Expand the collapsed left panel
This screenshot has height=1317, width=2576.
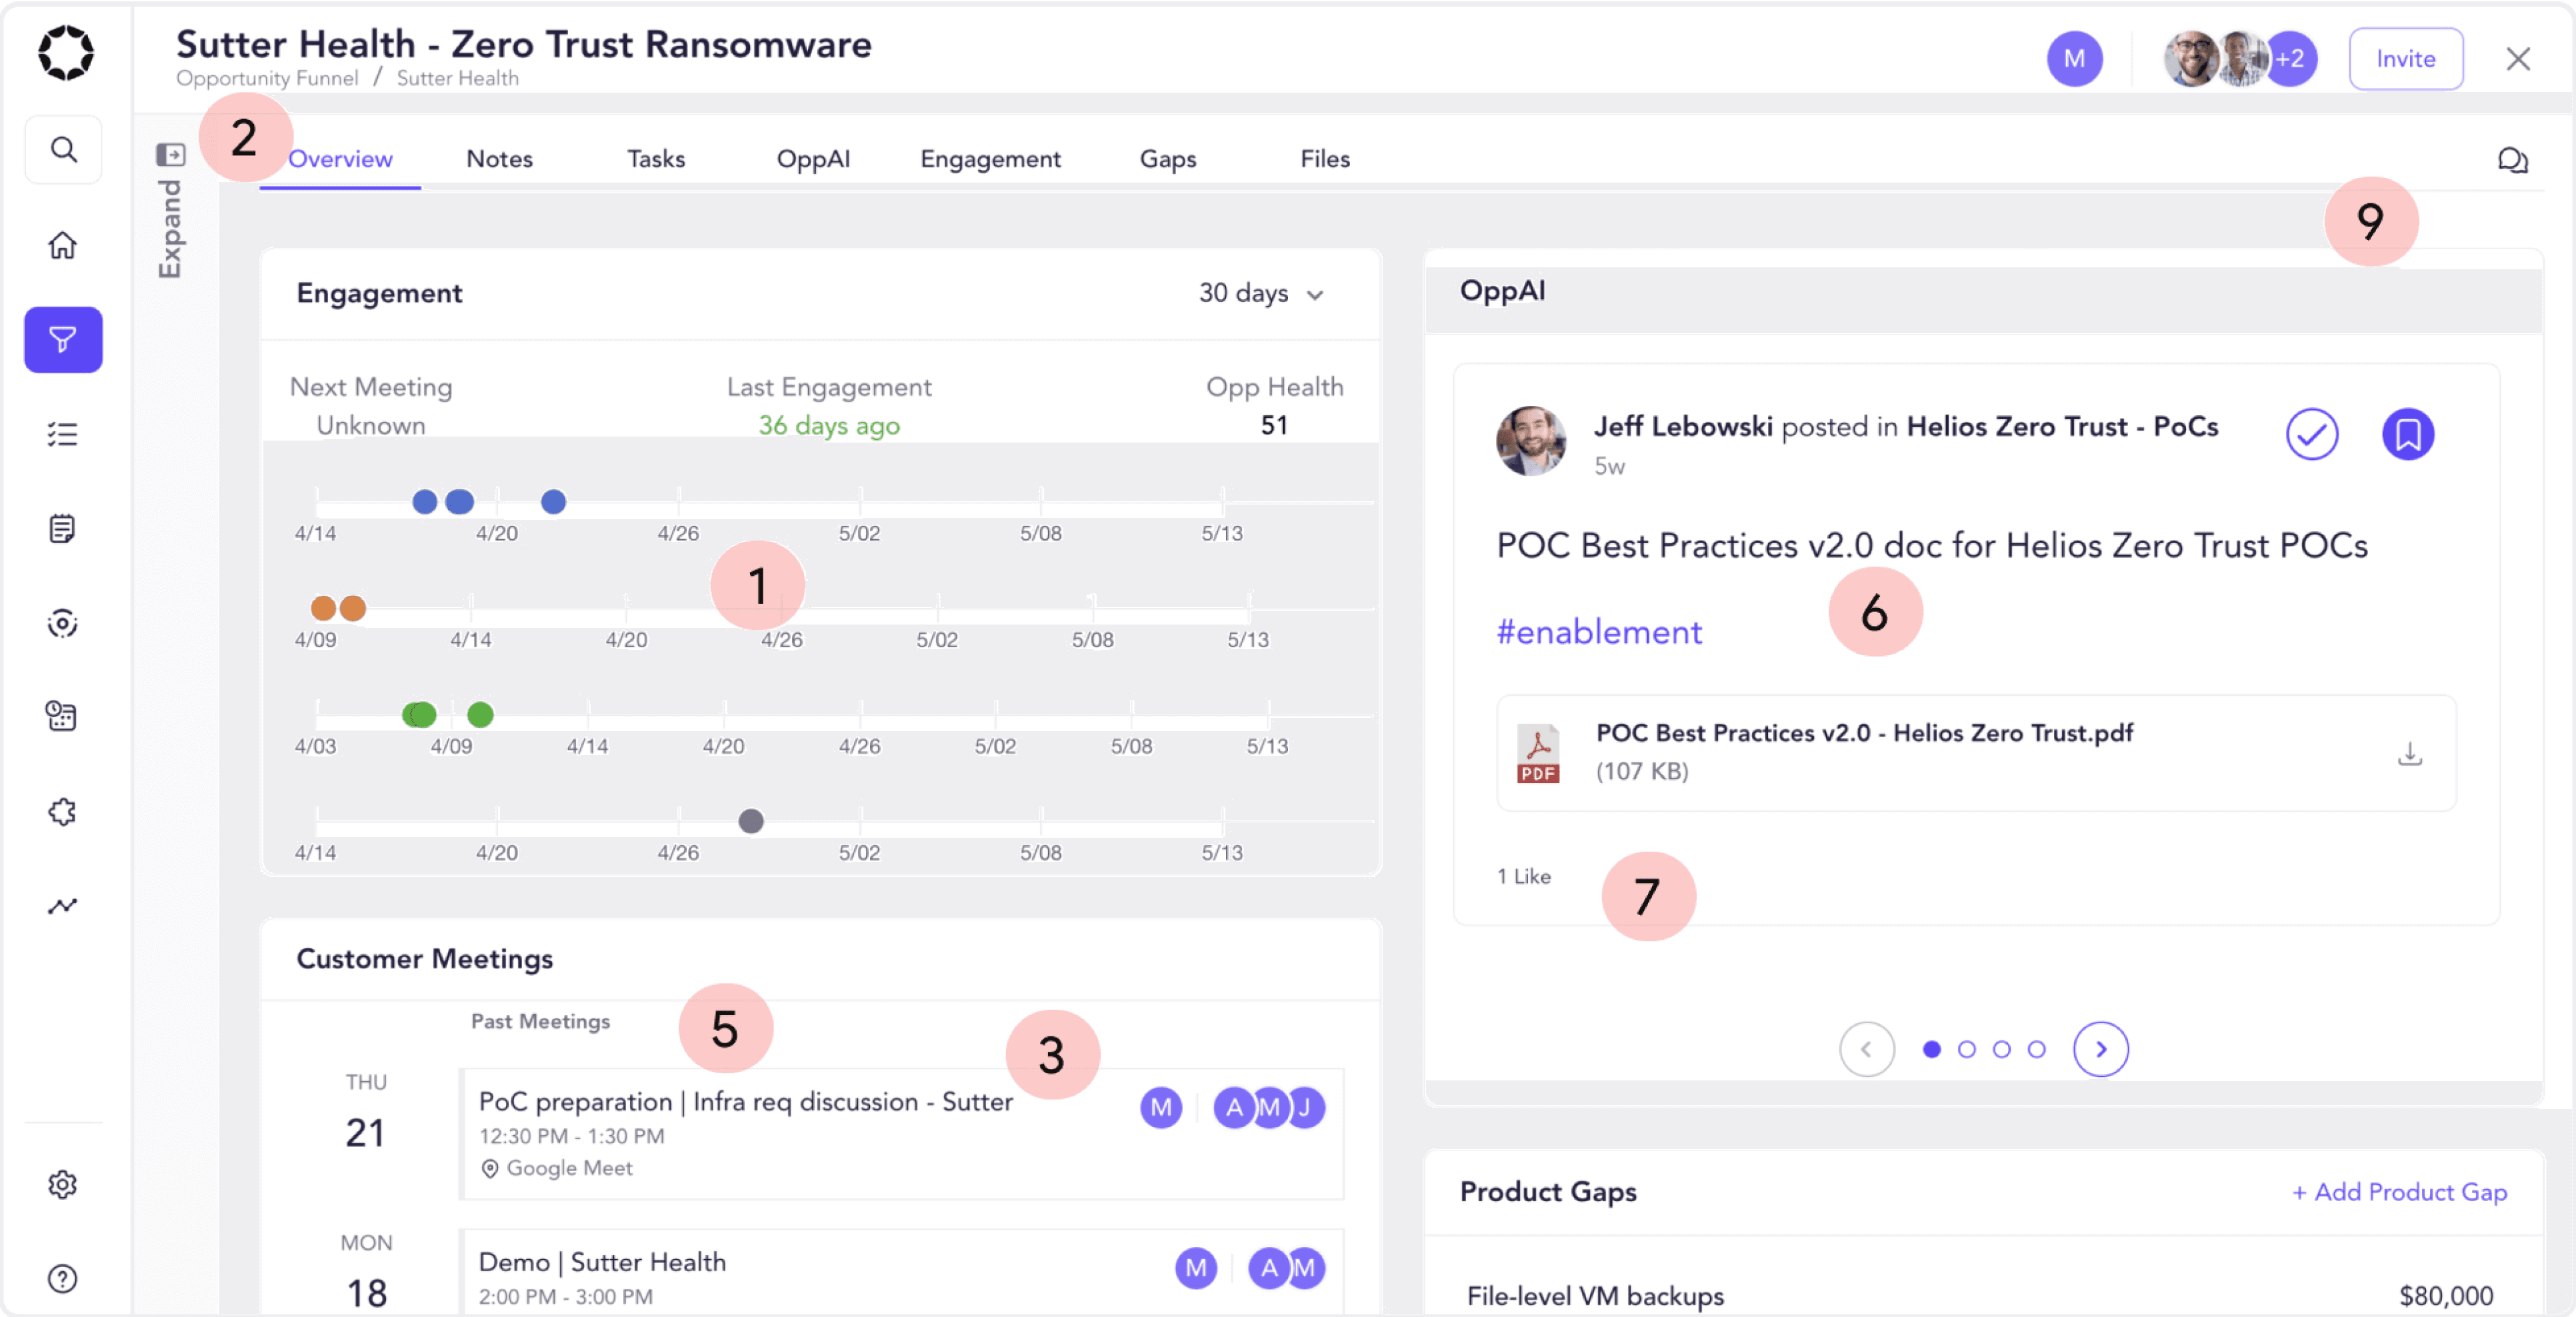tap(170, 155)
